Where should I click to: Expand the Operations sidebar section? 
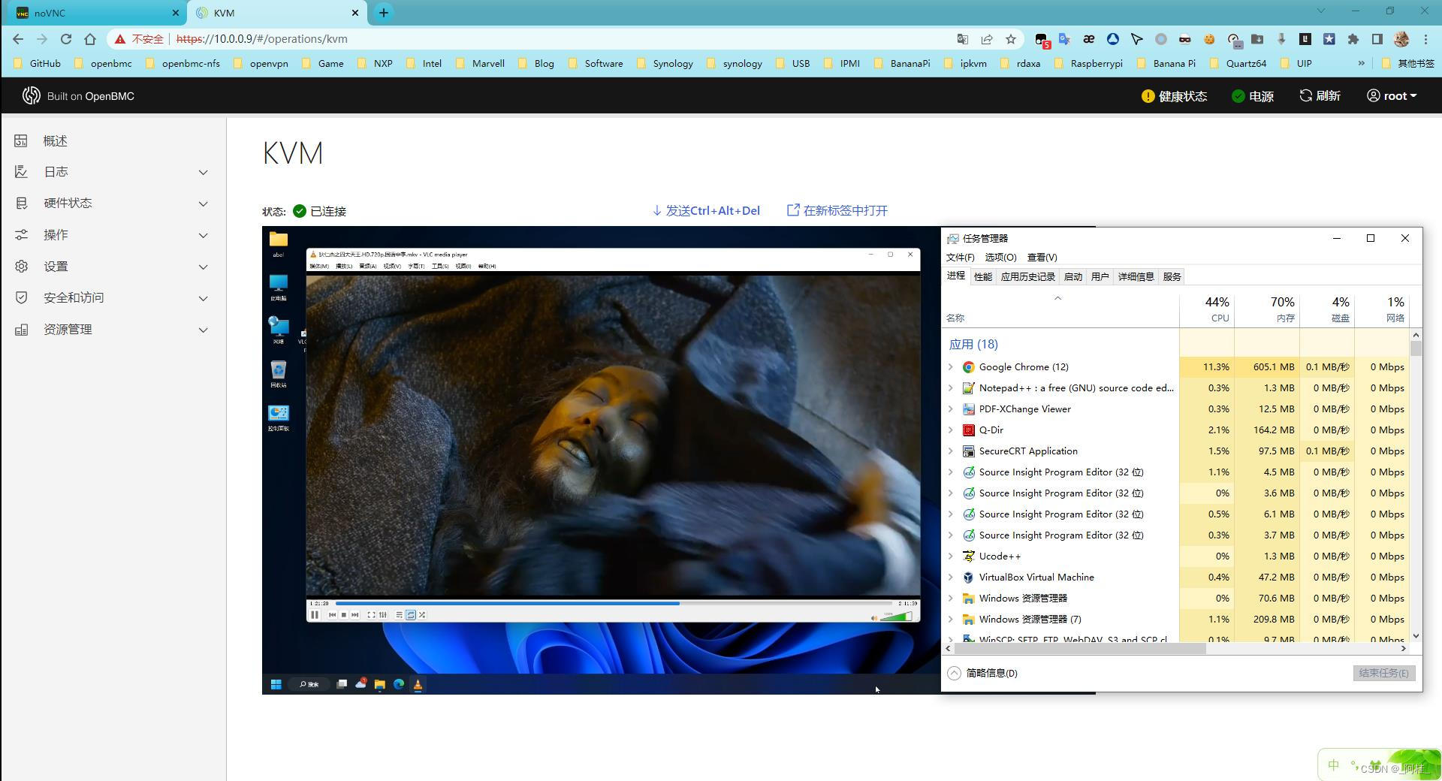[113, 235]
